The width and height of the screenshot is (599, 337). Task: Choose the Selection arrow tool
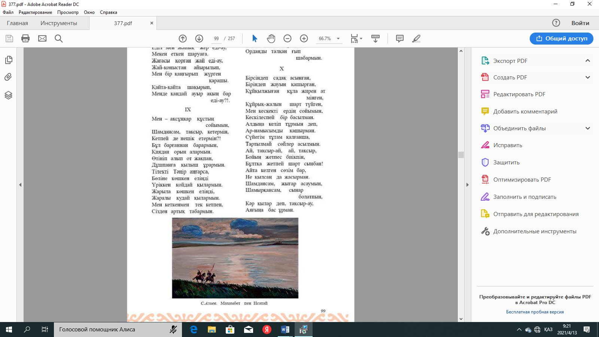(255, 39)
